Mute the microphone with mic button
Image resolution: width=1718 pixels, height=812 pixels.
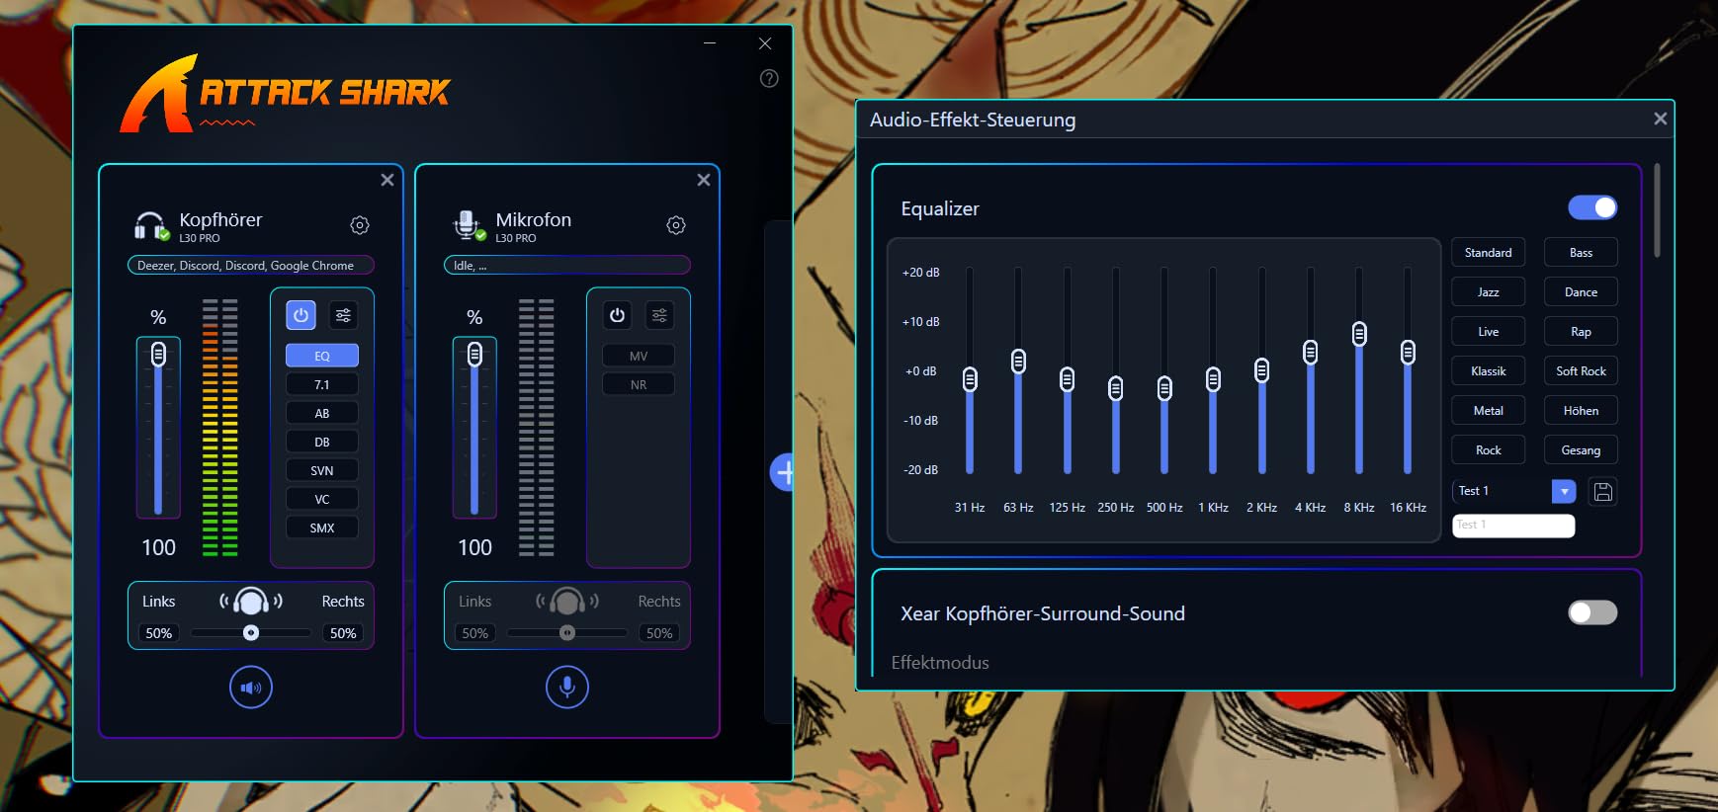[x=567, y=688]
